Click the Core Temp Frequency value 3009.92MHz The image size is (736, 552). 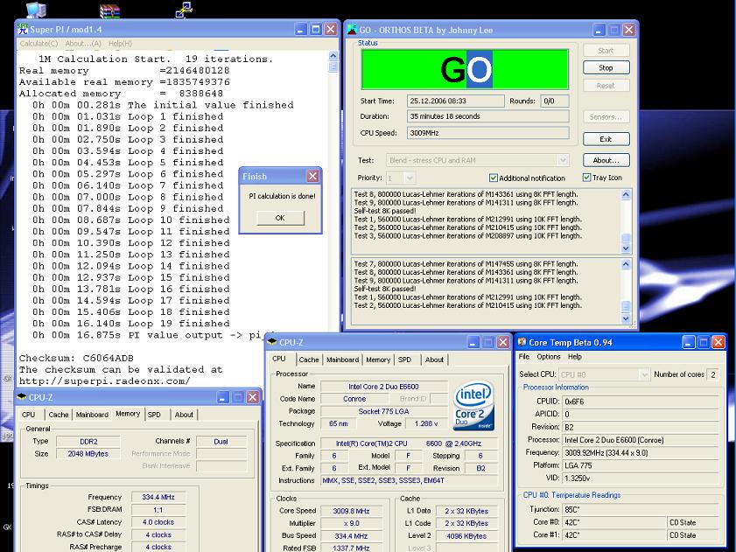[641, 452]
